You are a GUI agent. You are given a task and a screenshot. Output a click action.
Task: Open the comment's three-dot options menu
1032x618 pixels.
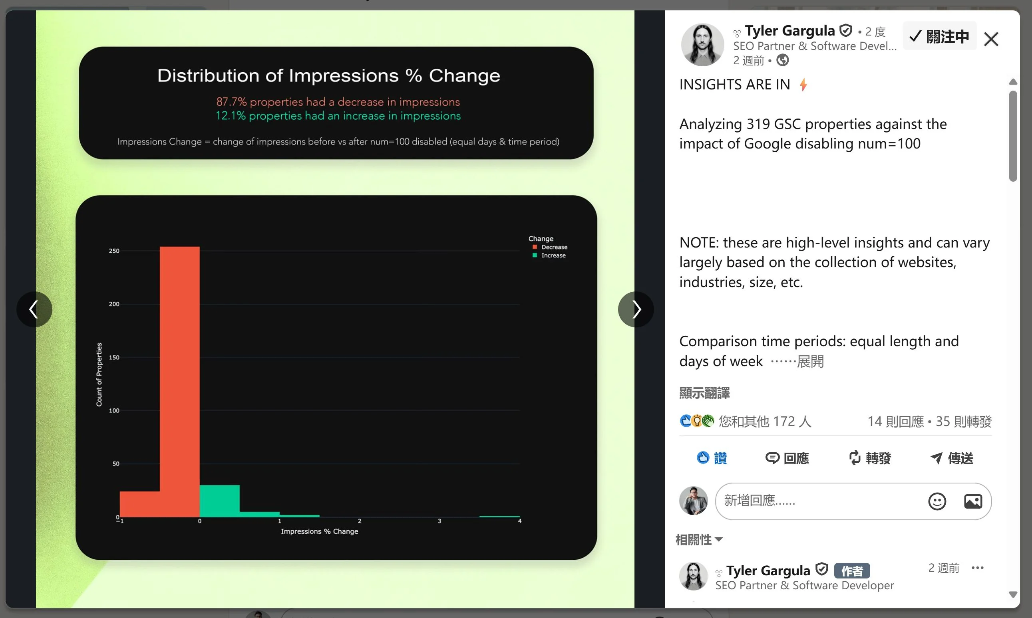pyautogui.click(x=977, y=568)
